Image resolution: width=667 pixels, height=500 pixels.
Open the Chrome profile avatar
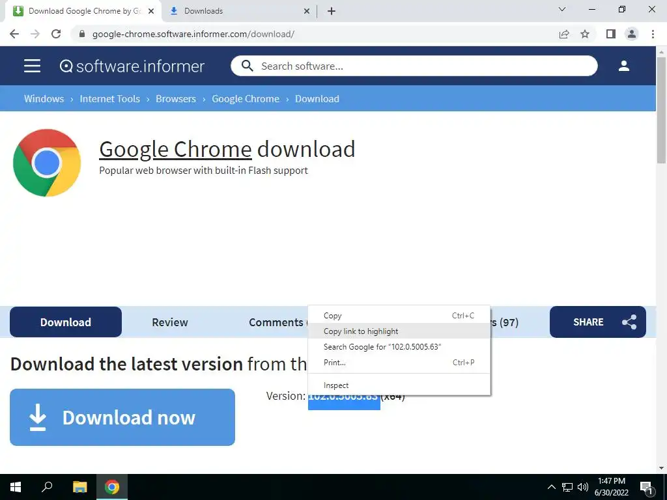[x=632, y=34]
